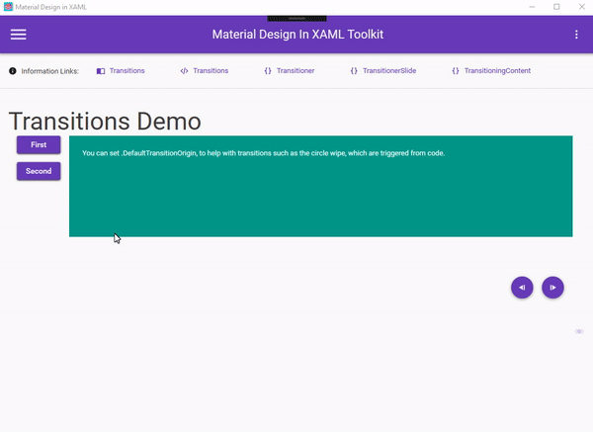Open the Transitions documentation book link
Screen dimensions: 593x432
coord(121,71)
